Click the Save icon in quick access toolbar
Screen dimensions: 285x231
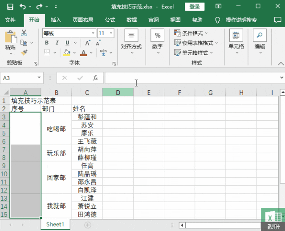(10, 7)
